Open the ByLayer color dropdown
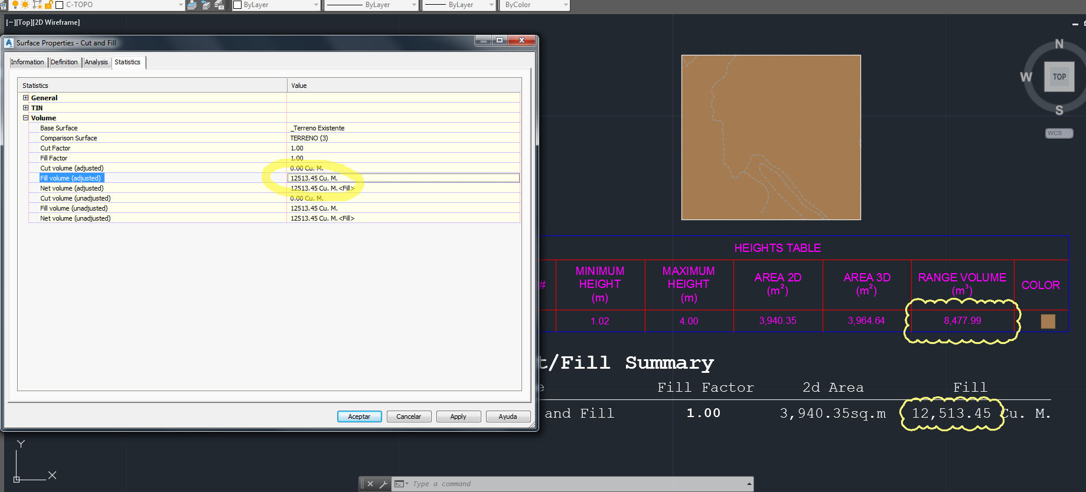 [x=316, y=5]
